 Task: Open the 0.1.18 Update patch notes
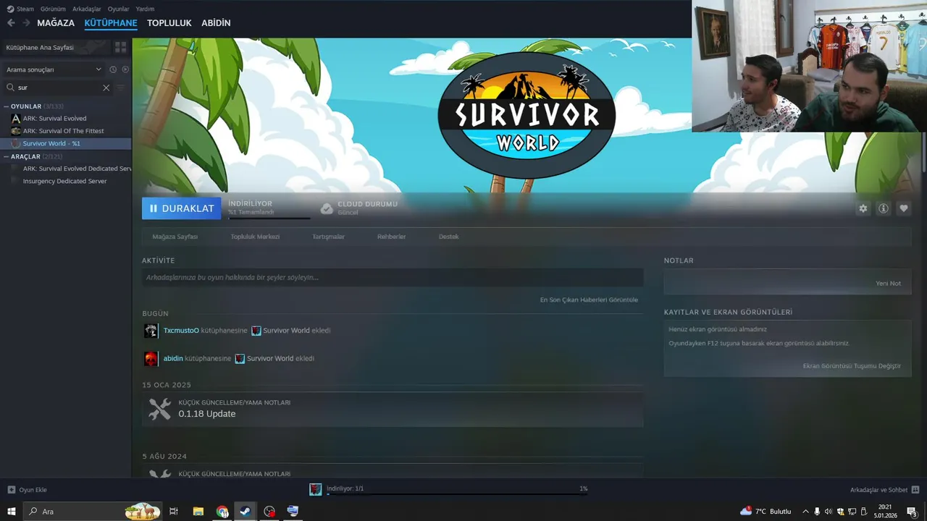click(207, 414)
